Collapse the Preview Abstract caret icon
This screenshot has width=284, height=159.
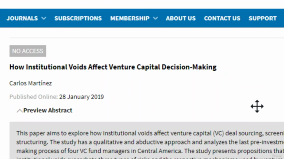click(20, 111)
